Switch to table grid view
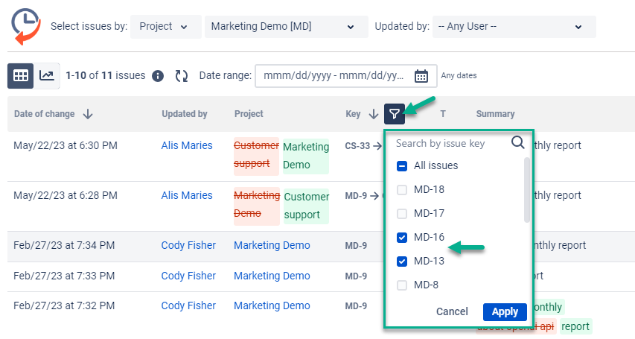The height and width of the screenshot is (339, 635). point(20,75)
